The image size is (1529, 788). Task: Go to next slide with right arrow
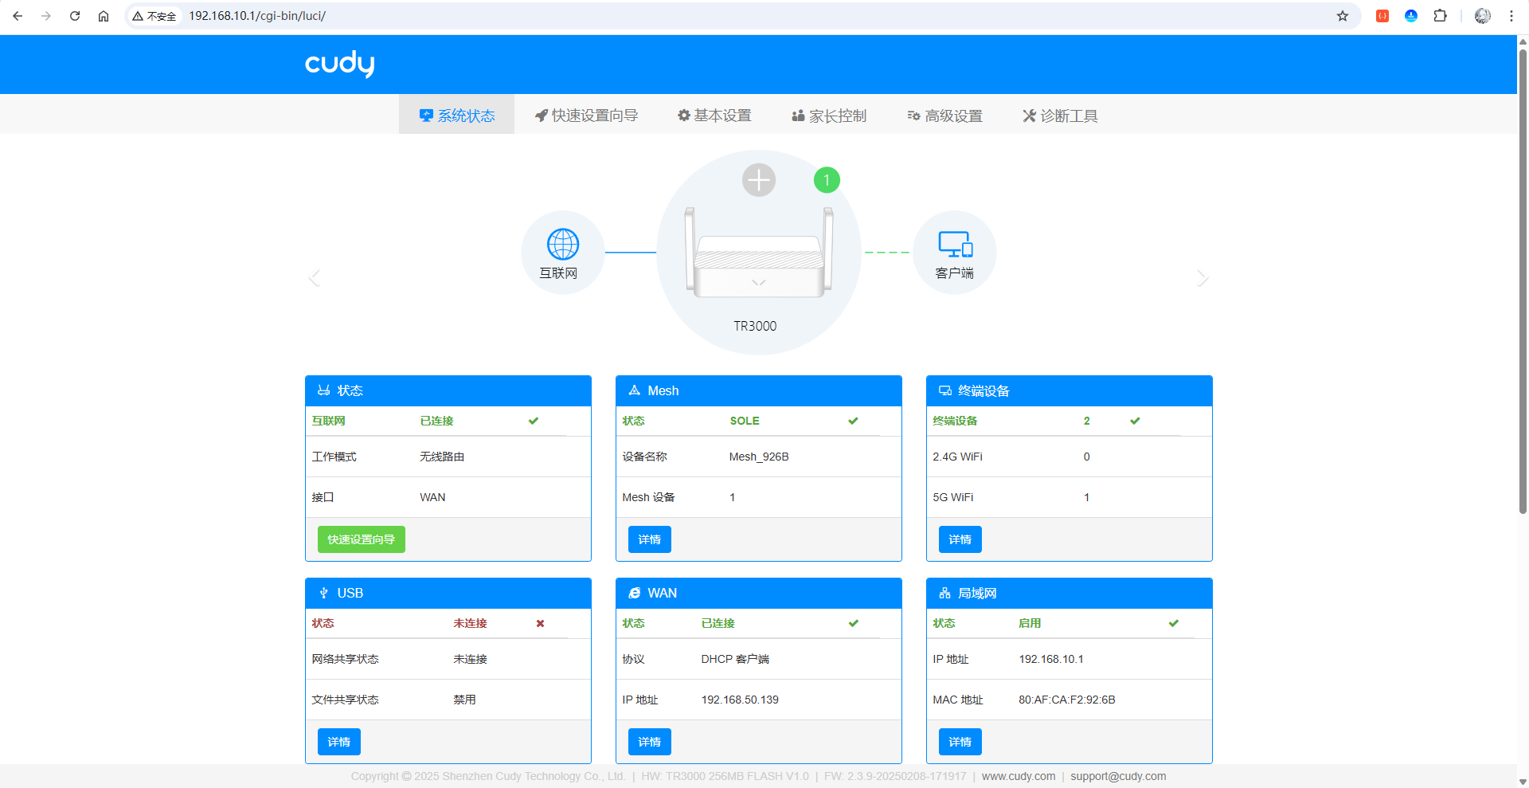point(1202,277)
